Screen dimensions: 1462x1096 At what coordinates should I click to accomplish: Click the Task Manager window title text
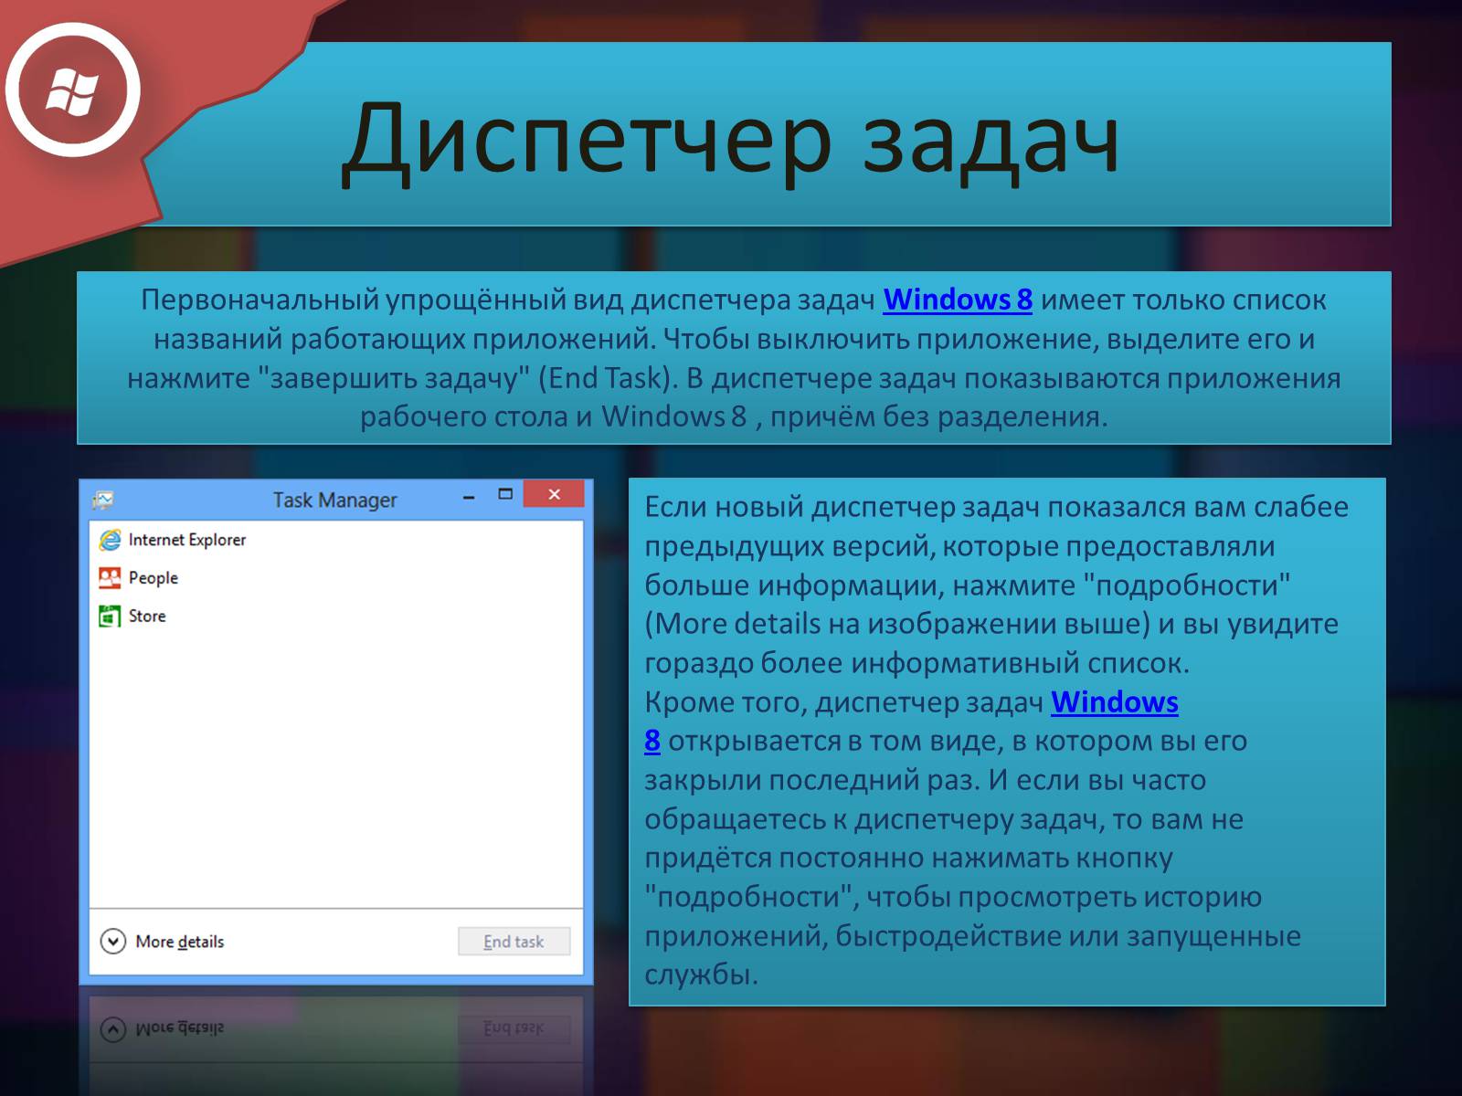334,500
